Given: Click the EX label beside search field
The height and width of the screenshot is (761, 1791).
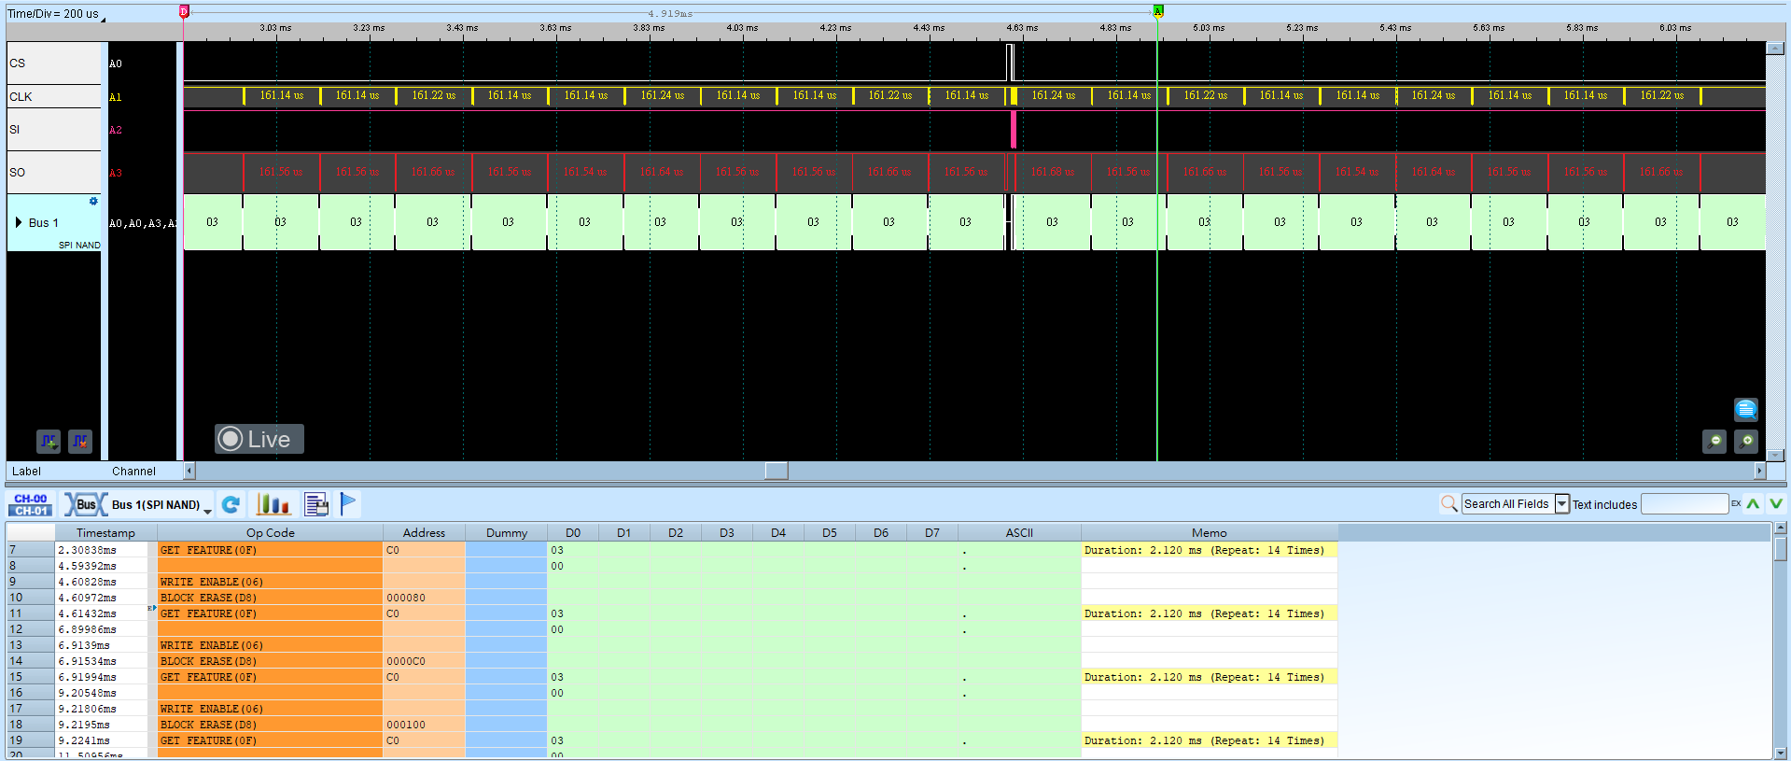Looking at the screenshot, I should (x=1736, y=503).
